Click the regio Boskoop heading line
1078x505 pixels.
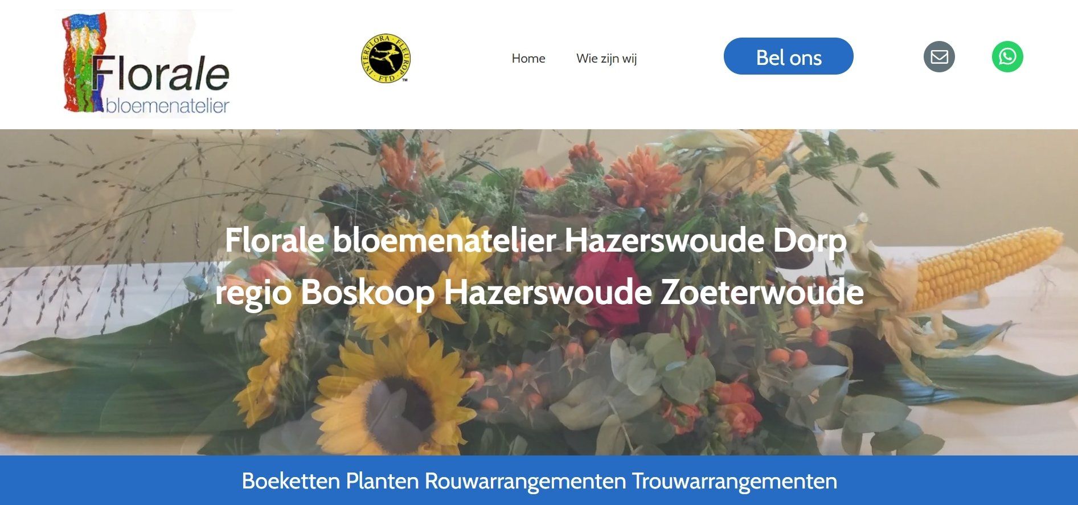[x=539, y=293]
